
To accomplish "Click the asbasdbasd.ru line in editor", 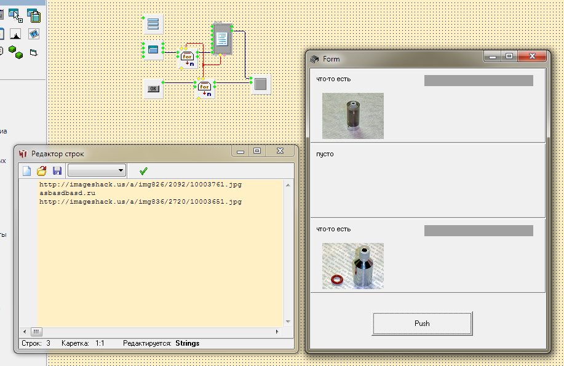I will coord(68,193).
